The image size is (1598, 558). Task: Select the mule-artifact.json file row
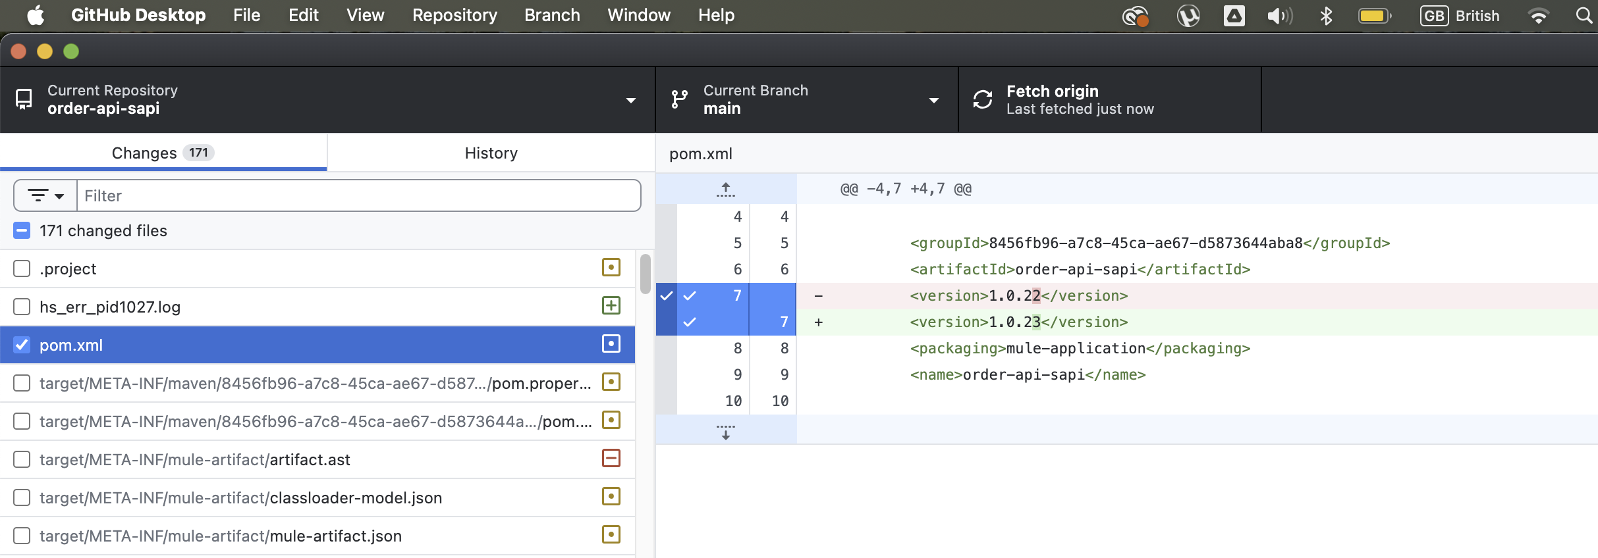pos(317,536)
